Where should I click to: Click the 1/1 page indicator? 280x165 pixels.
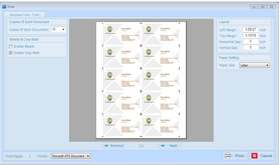(141, 146)
